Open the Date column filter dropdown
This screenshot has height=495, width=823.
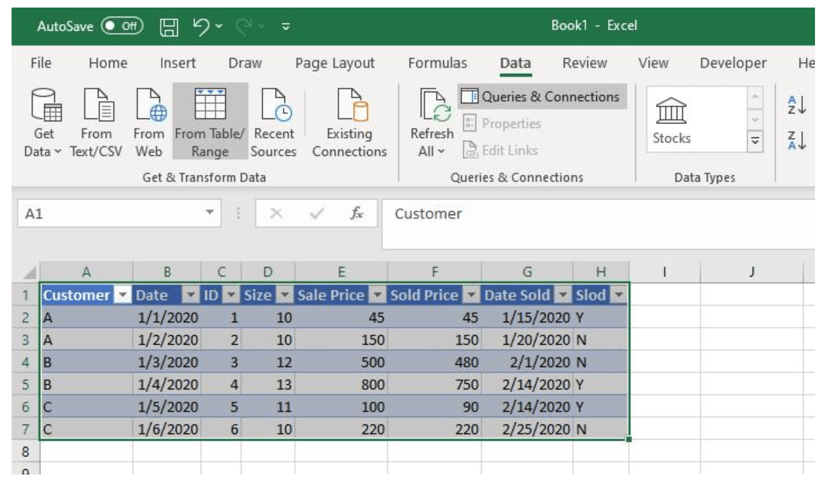click(x=191, y=295)
